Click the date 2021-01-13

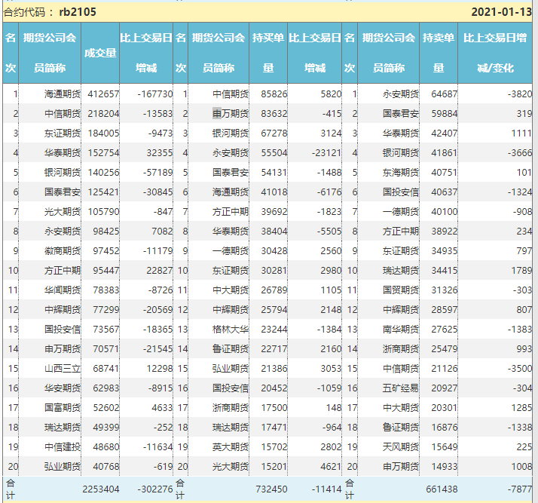(501, 12)
